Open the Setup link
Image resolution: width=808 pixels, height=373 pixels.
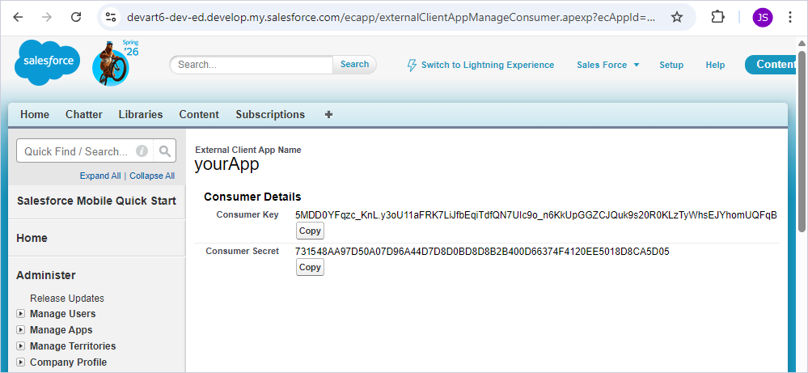tap(671, 65)
